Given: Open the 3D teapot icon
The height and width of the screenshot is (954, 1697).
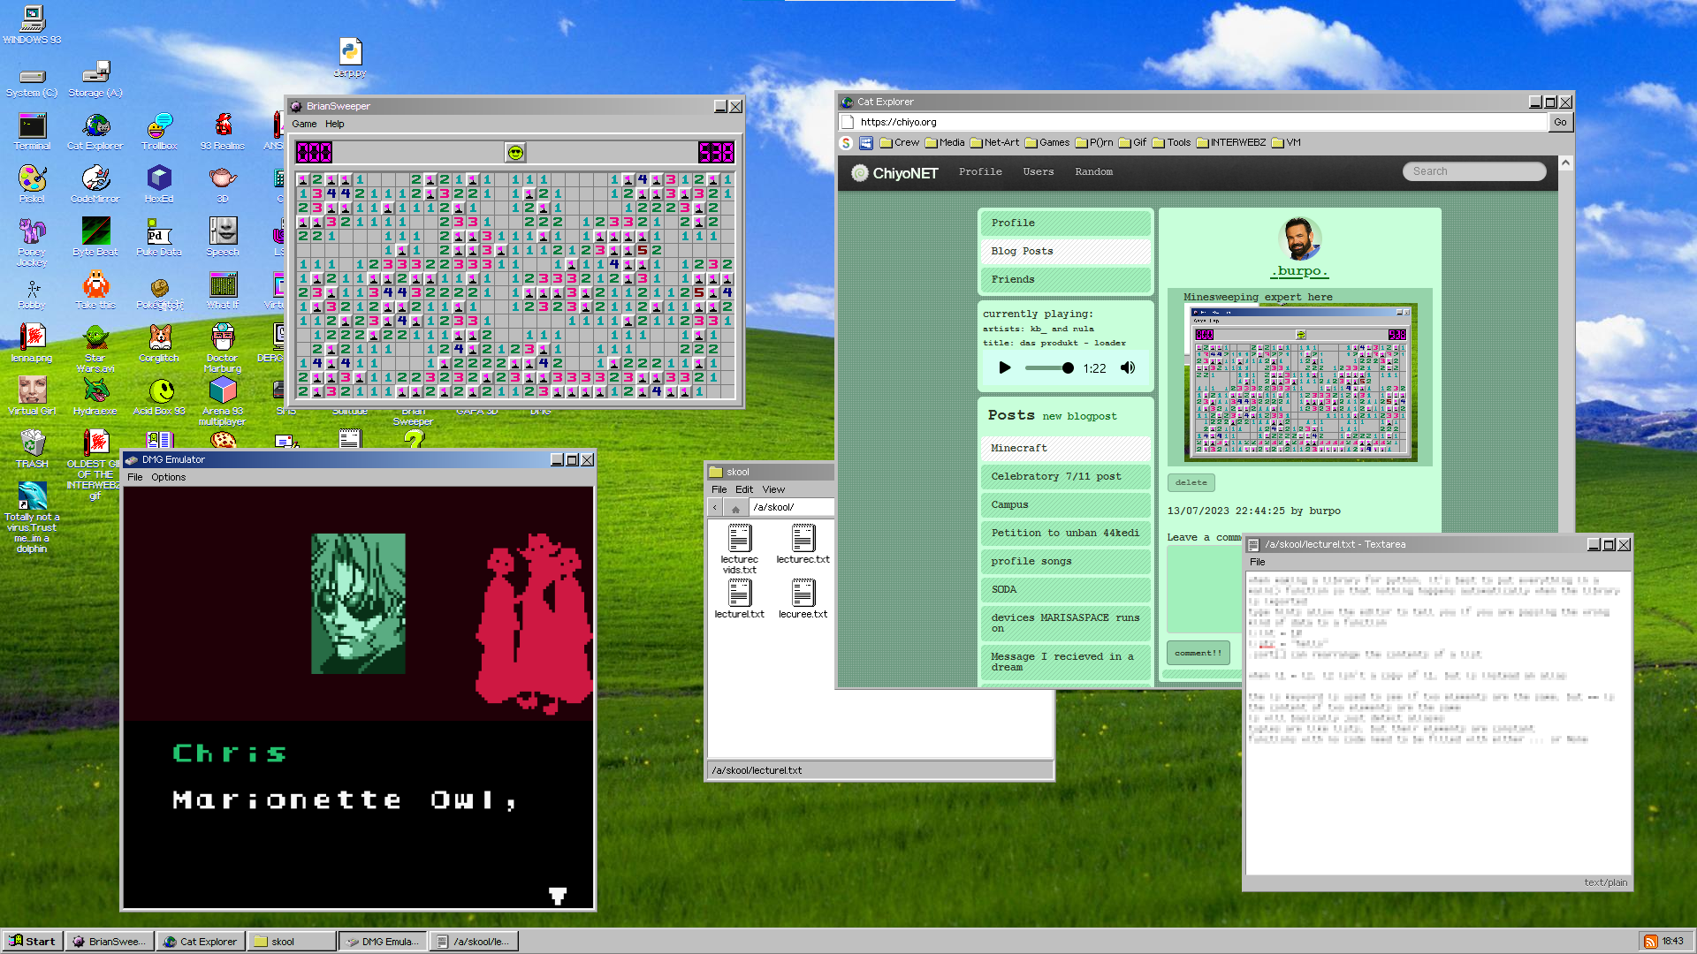Looking at the screenshot, I should [x=223, y=185].
